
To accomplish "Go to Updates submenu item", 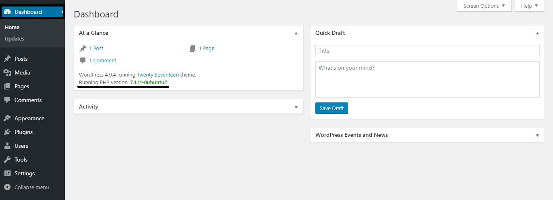I will [15, 38].
